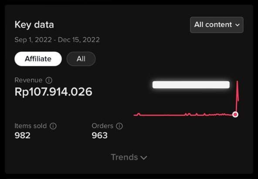
Task: Click the chevron in All content selector
Action: (x=237, y=25)
